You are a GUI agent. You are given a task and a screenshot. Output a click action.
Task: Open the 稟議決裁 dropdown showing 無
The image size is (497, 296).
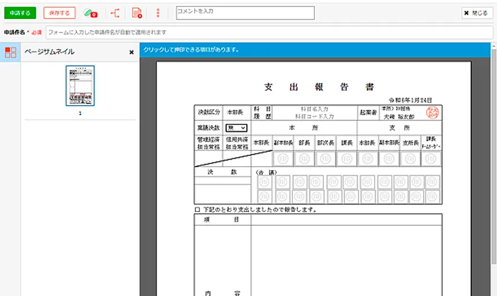point(236,128)
